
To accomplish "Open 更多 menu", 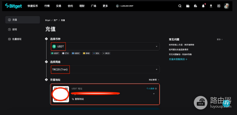I will 105,6.
